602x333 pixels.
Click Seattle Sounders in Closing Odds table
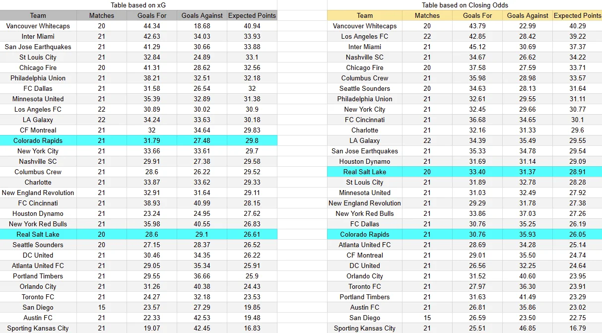[x=365, y=88]
